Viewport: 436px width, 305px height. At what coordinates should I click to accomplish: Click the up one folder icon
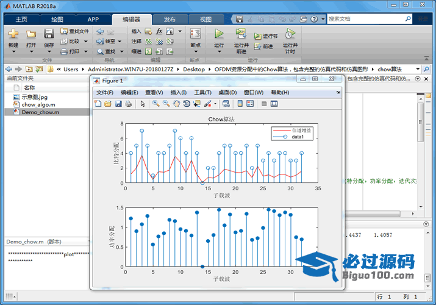tap(29, 69)
